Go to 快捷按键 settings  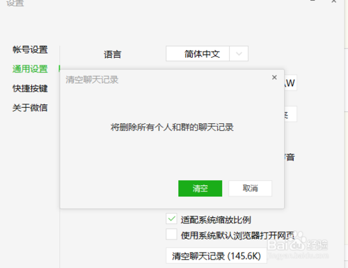click(x=30, y=88)
